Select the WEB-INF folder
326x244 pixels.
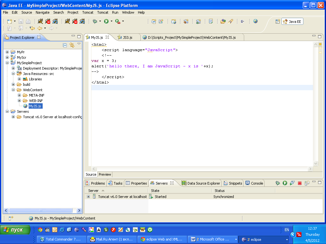36,101
